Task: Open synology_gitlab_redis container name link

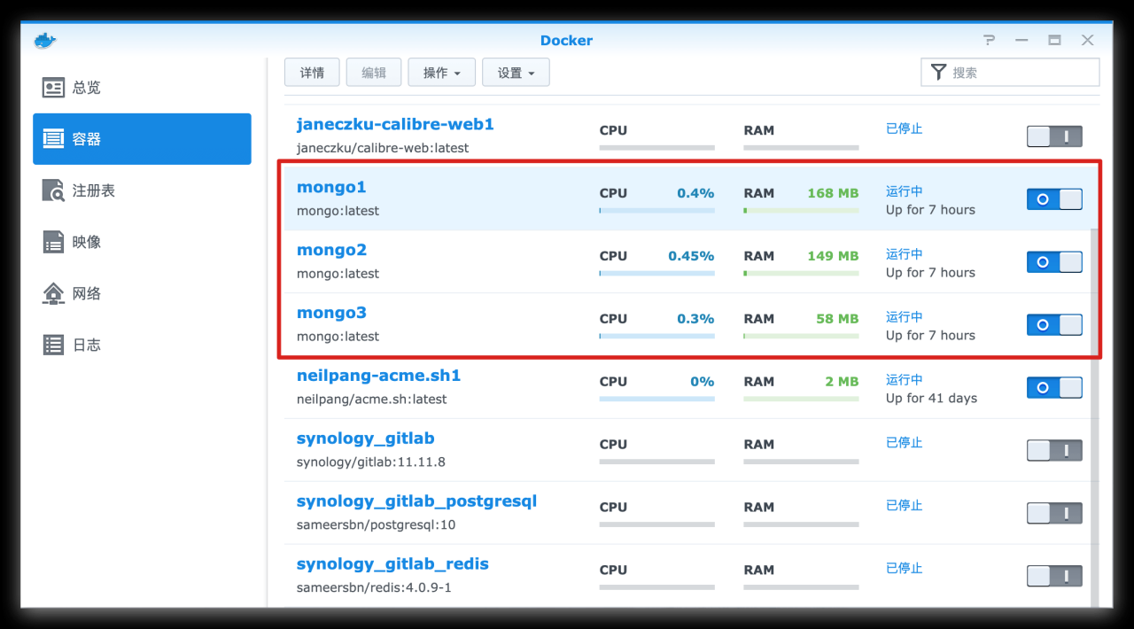Action: tap(392, 564)
